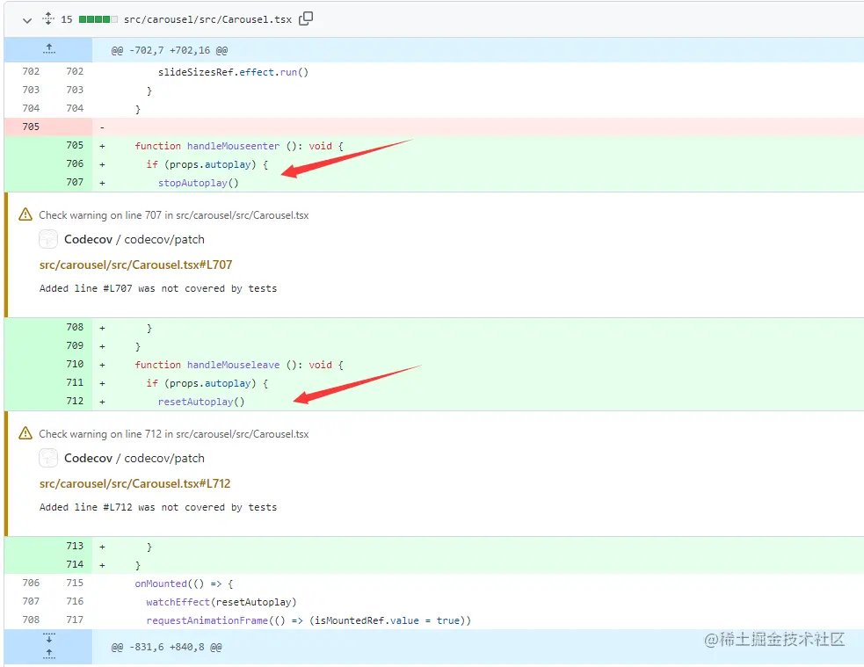Expand all lines icon beside the change count 15
This screenshot has width=864, height=667.
pos(48,18)
